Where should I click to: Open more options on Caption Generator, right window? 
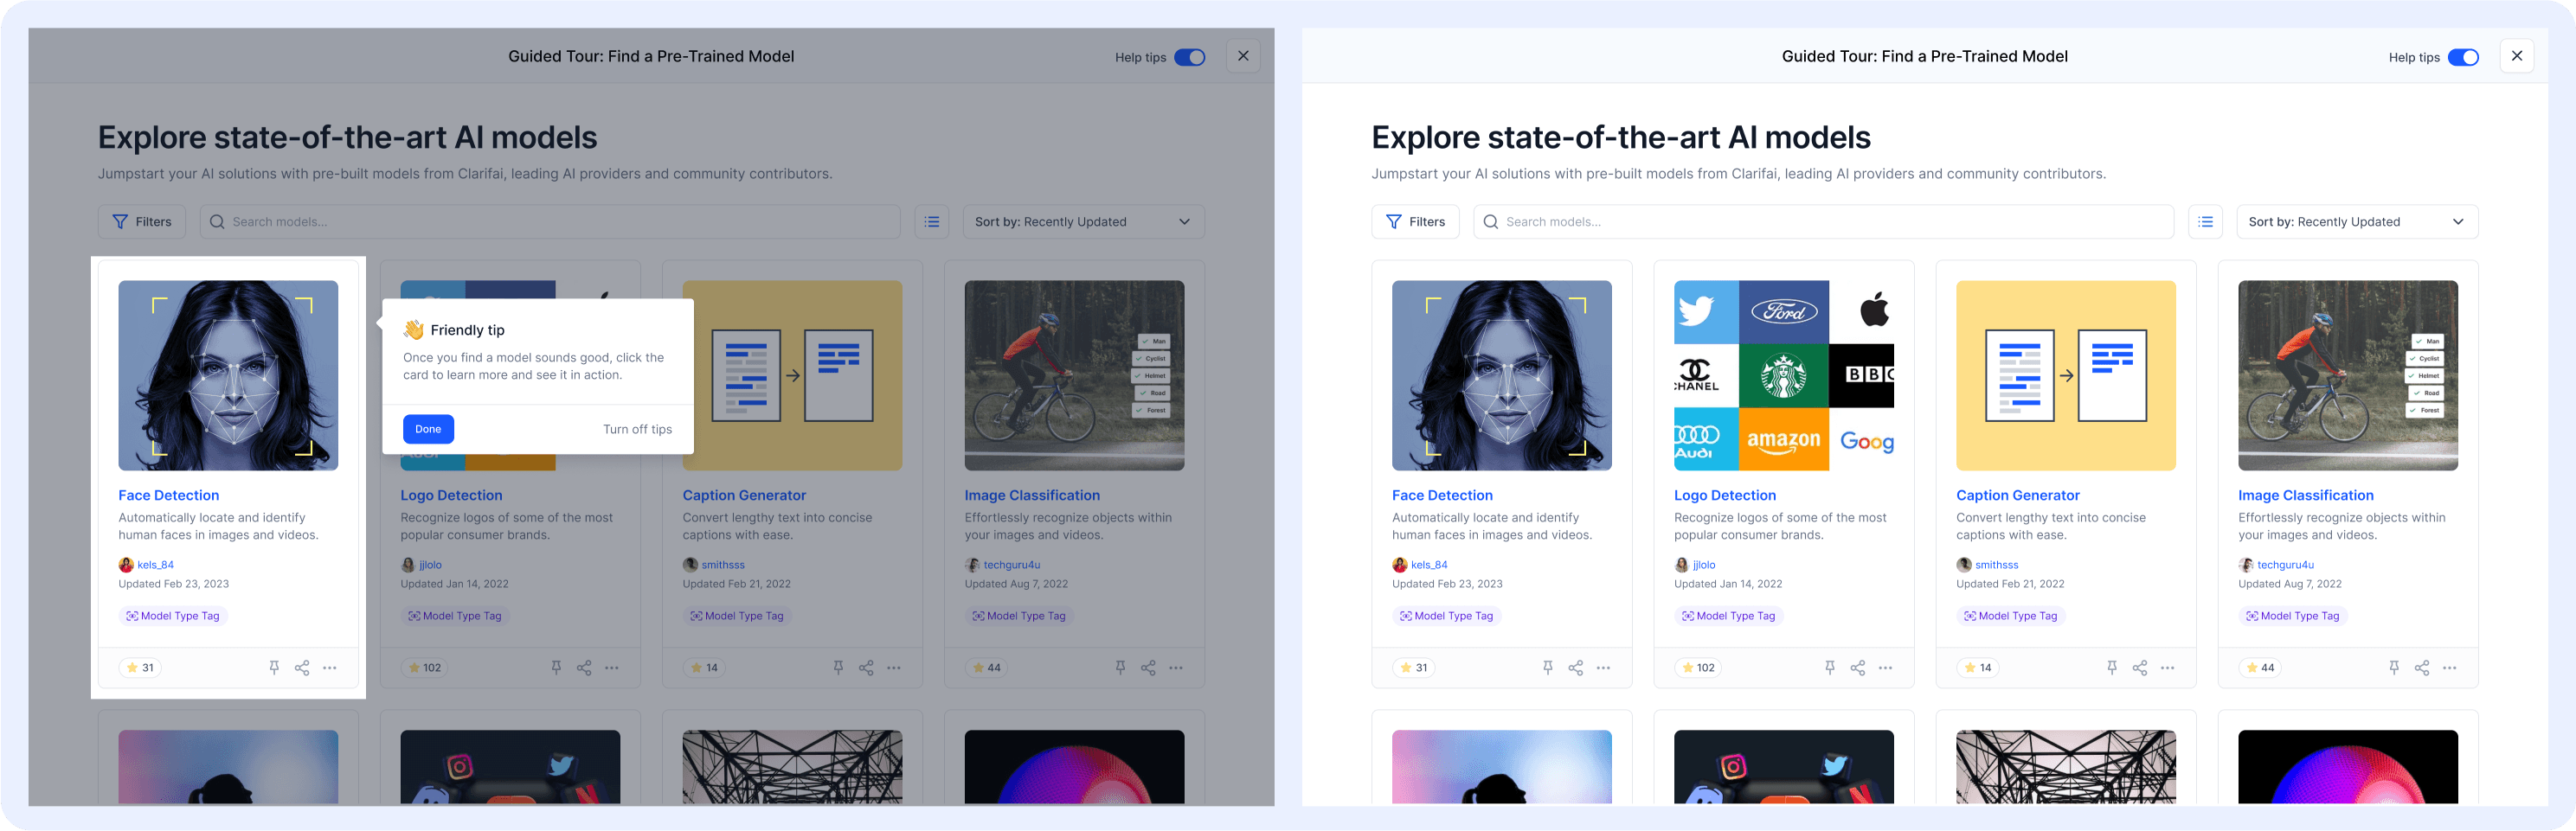pyautogui.click(x=2168, y=668)
